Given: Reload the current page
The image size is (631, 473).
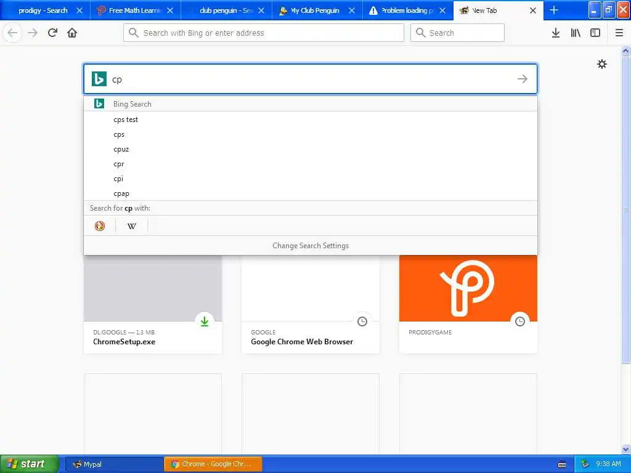Looking at the screenshot, I should 53,33.
